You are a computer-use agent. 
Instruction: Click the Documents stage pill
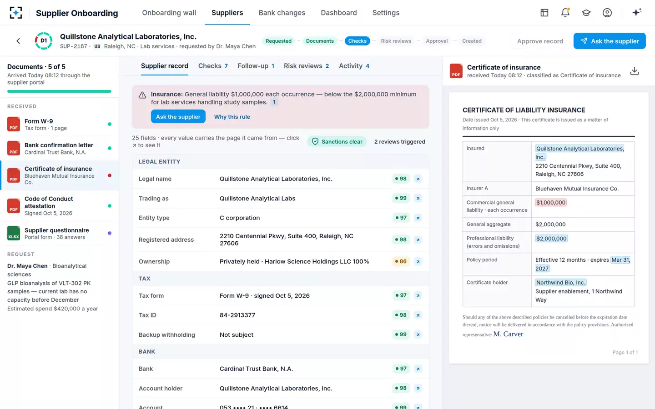point(320,41)
